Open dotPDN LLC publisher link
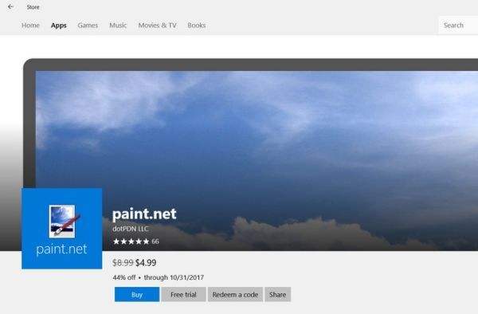The height and width of the screenshot is (314, 478). (x=131, y=229)
